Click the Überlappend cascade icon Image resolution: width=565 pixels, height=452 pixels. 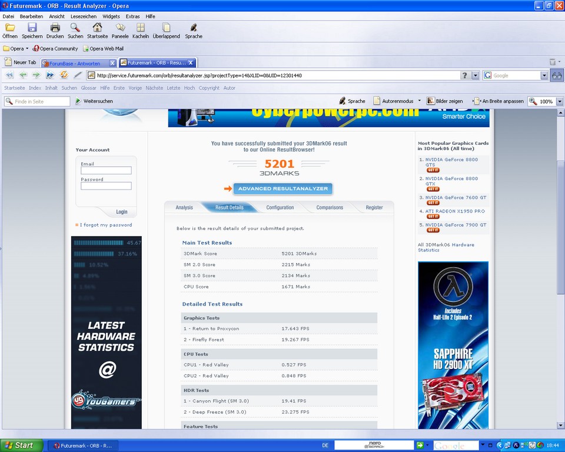(x=166, y=28)
